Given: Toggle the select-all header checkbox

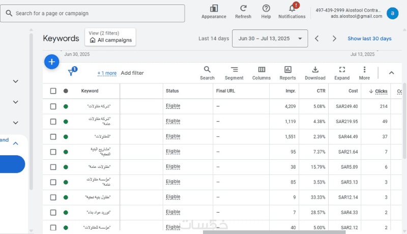Looking at the screenshot, I should (53, 91).
